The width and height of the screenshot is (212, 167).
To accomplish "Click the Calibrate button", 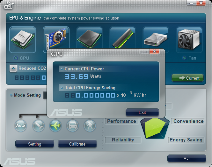I will click(x=77, y=144).
